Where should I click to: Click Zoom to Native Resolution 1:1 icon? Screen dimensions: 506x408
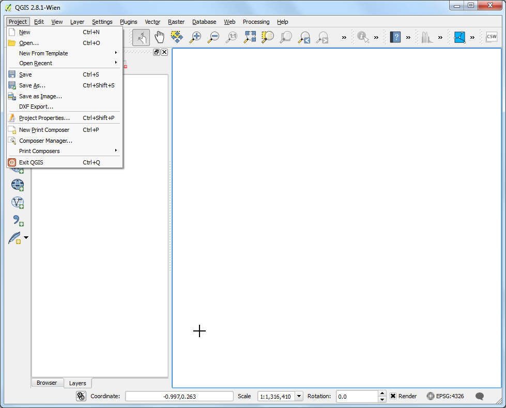click(232, 37)
